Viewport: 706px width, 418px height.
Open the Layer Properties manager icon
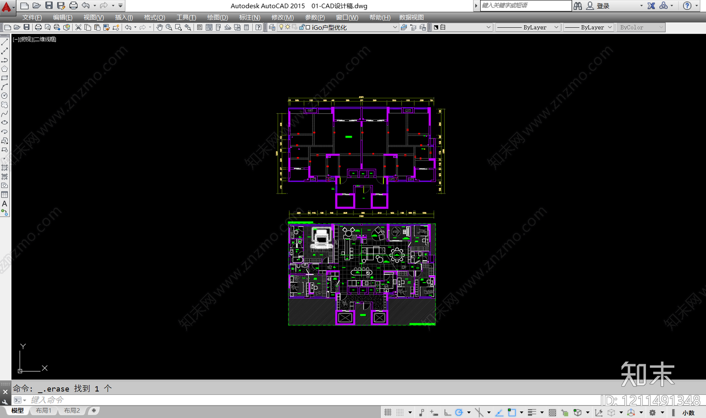click(272, 27)
